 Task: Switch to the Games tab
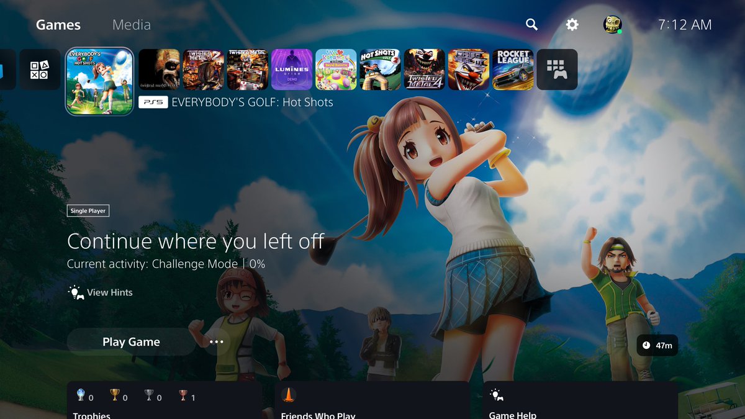(58, 25)
